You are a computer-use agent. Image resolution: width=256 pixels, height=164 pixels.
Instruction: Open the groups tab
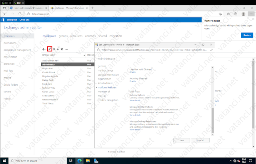pyautogui.click(x=63, y=36)
